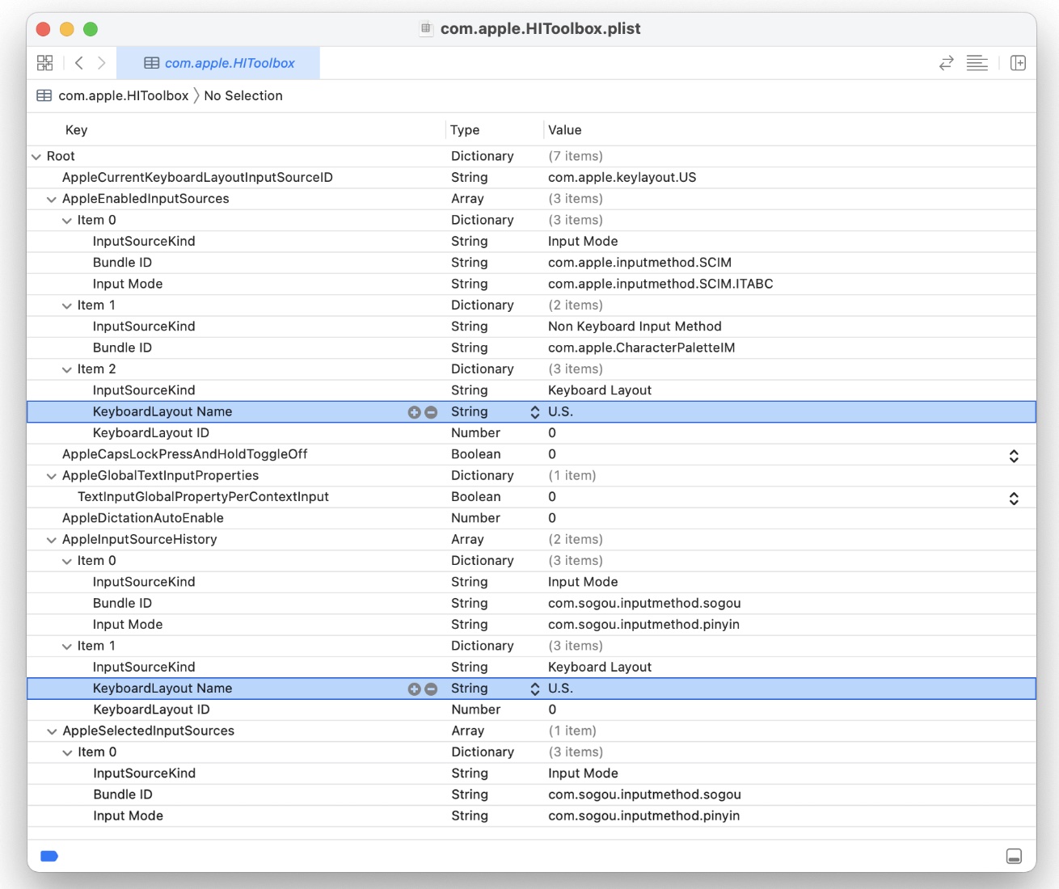This screenshot has height=889, width=1059.
Task: Add row after KeyboardLayout Name in Item 2
Action: (x=414, y=412)
